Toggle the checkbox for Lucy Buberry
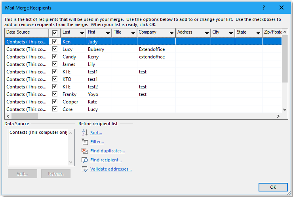293x197 pixels. 55,49
